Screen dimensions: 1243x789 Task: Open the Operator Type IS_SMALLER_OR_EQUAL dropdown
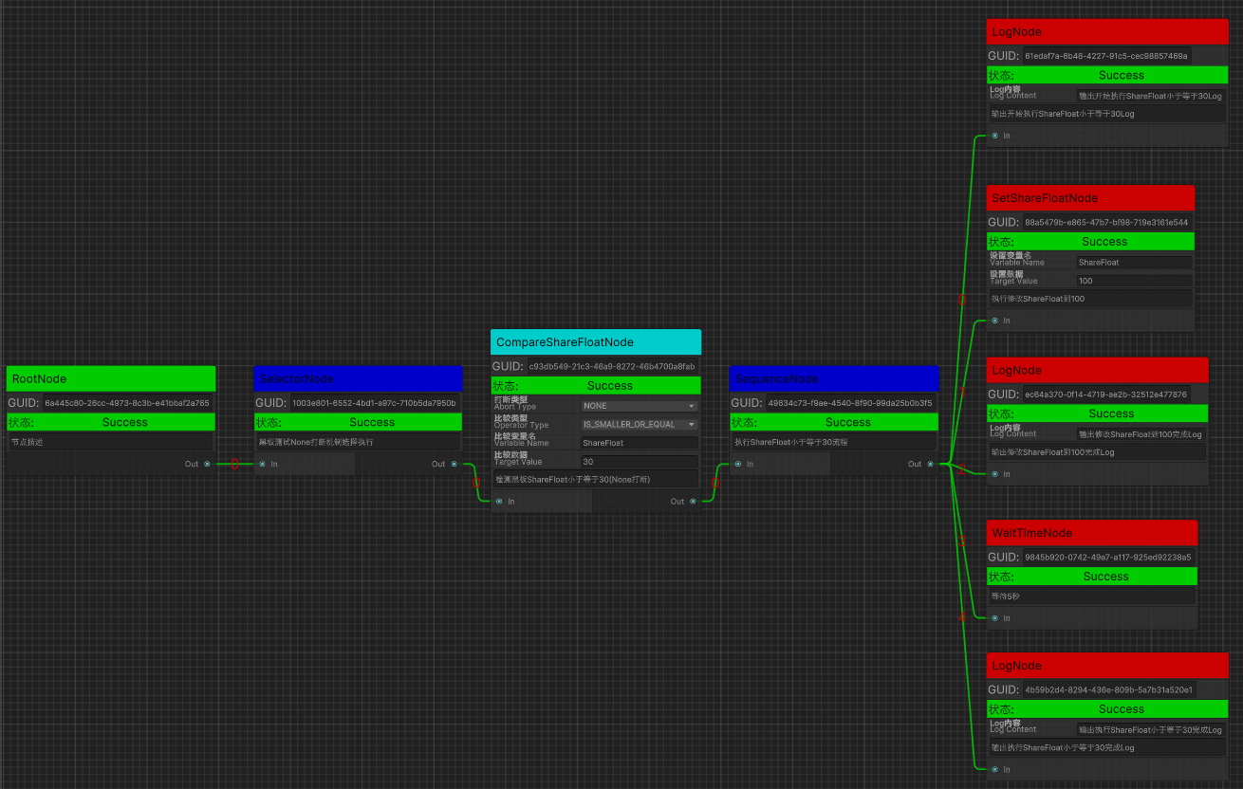click(639, 425)
